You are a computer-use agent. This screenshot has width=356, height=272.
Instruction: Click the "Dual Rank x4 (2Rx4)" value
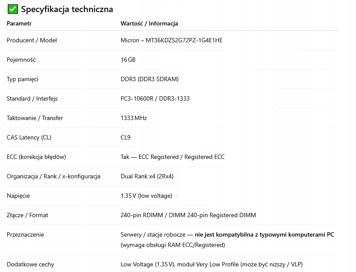[x=147, y=176]
